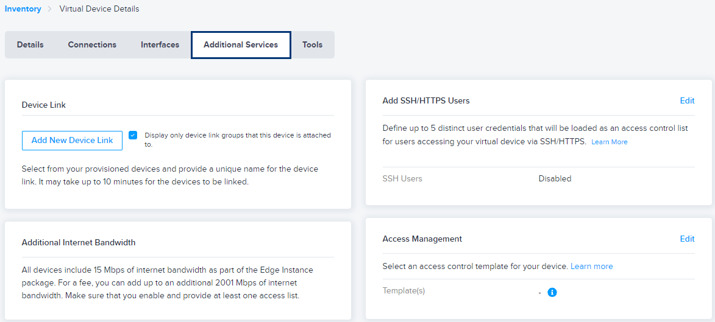Click the checkbox label about device link groups
The height and width of the screenshot is (322, 715).
click(x=238, y=140)
